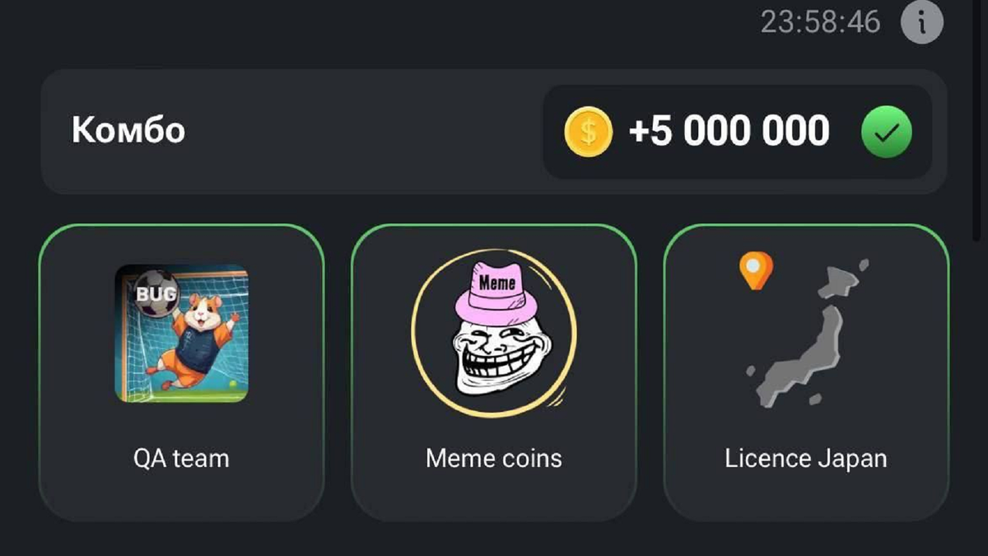Click the 23:58:46 countdown timer
This screenshot has width=988, height=556.
pyautogui.click(x=821, y=22)
